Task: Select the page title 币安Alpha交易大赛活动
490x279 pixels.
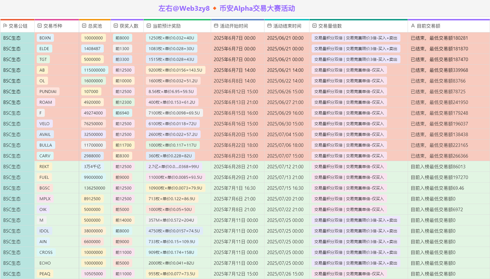Action: pos(257,9)
